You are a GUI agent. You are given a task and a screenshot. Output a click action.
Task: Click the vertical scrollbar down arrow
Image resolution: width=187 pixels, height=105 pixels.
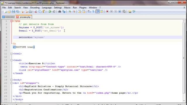[184, 101]
